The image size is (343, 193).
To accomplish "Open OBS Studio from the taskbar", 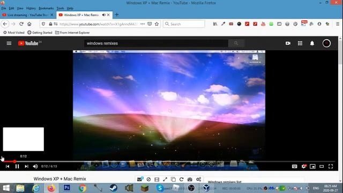I will pos(191,188).
